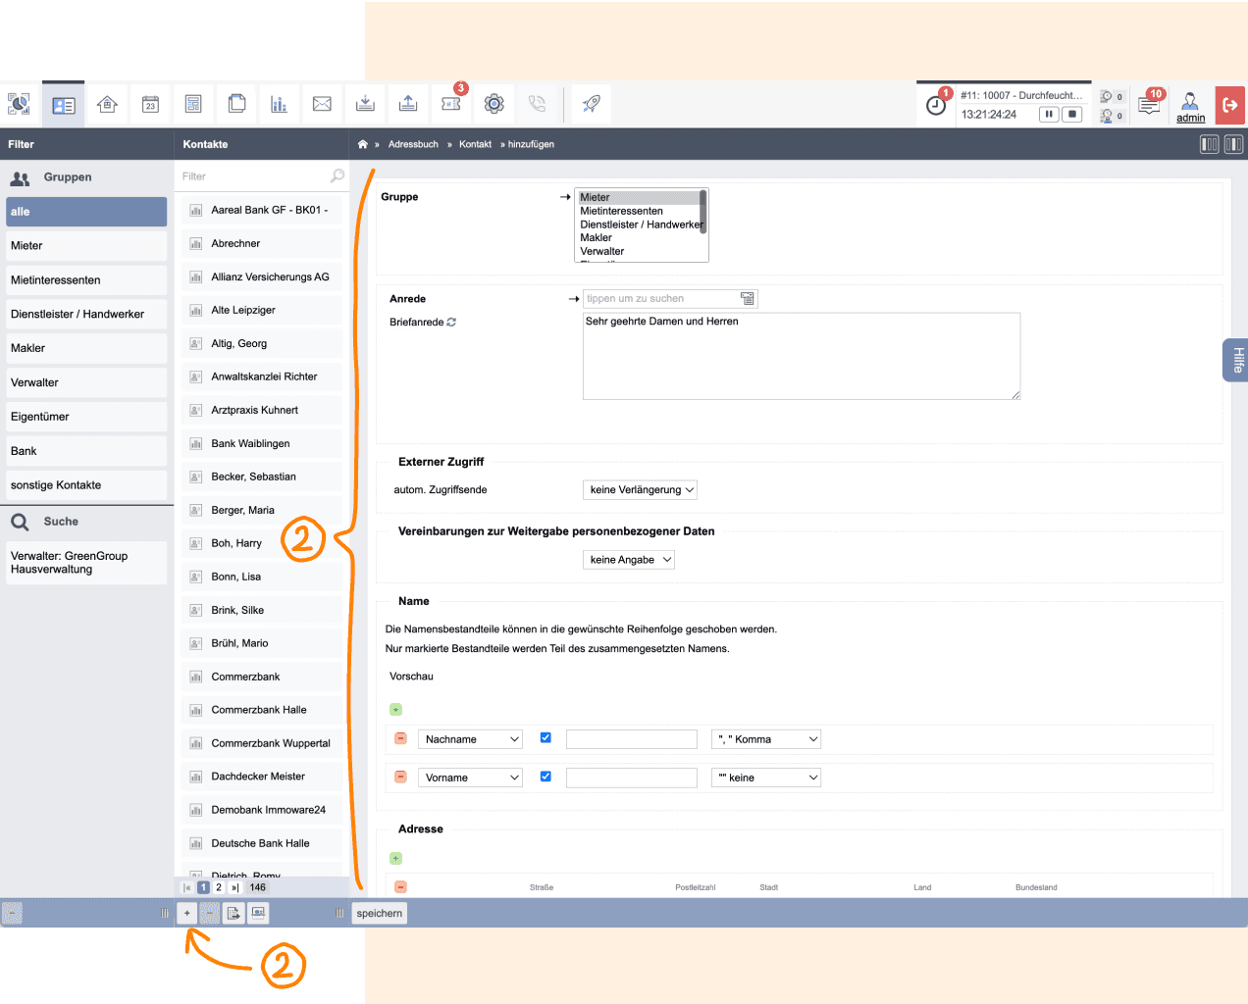Select the Mieter group filter

coord(86,246)
